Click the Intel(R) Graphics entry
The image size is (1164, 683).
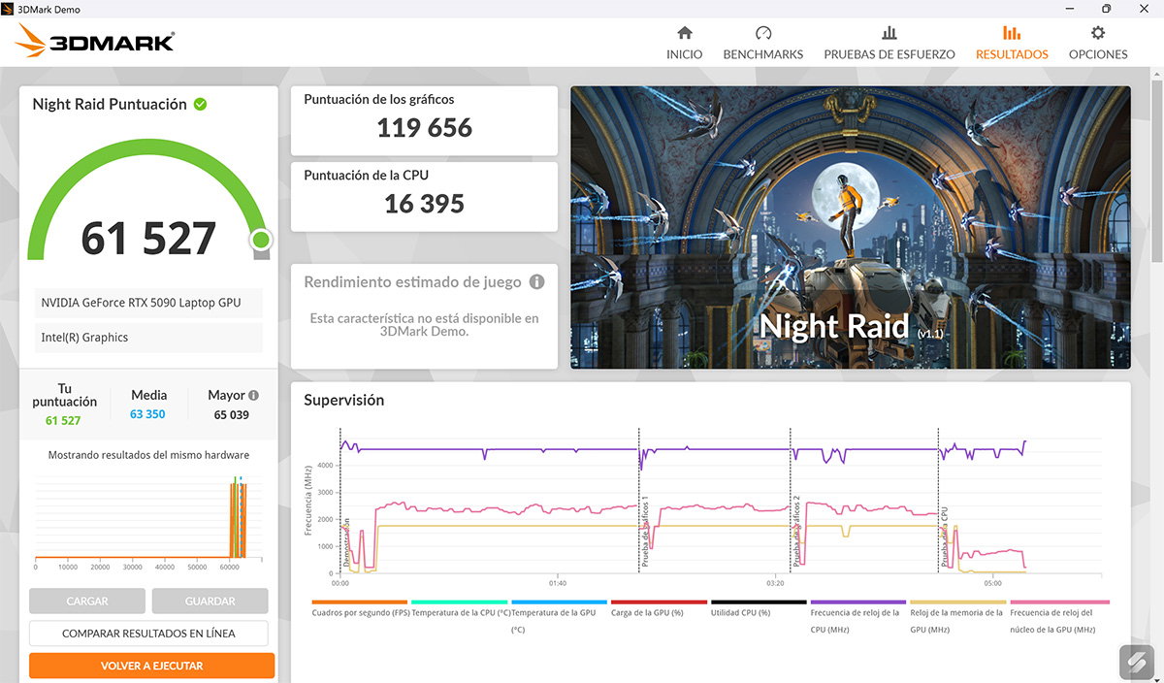[x=148, y=338]
